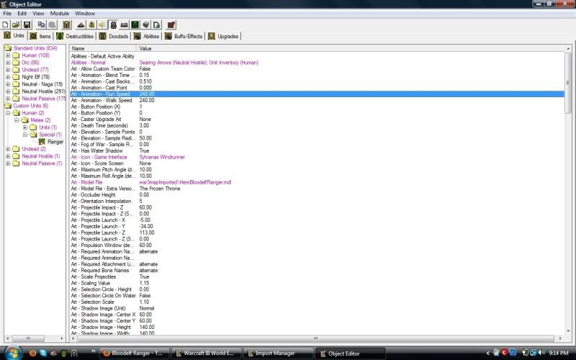The height and width of the screenshot is (360, 576).
Task: Click the Copy toolbar icon
Action: [41, 24]
